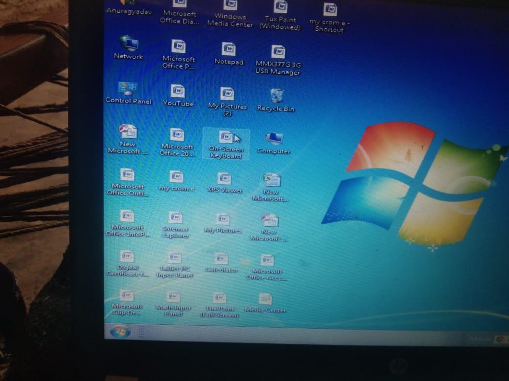Click the On-Screen Keyboard shortcut
This screenshot has width=509, height=381.
(226, 144)
